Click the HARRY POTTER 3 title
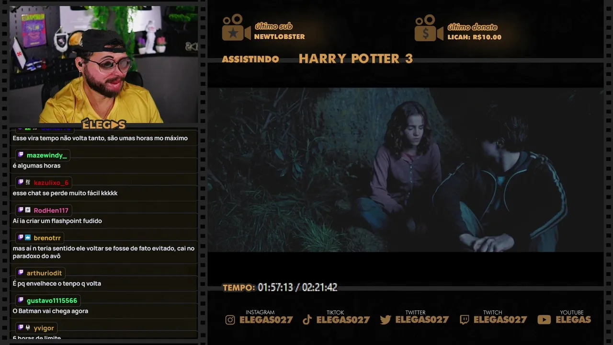The width and height of the screenshot is (613, 345). [356, 58]
